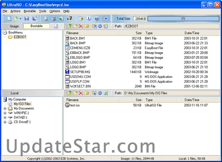Viewport: 222px width, 162px height.
Task: Sort image list by Size column header
Action: pos(131,33)
